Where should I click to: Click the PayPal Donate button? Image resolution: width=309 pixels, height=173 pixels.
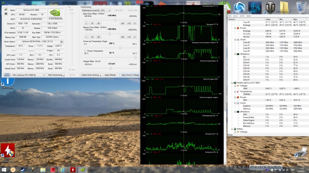7,75
